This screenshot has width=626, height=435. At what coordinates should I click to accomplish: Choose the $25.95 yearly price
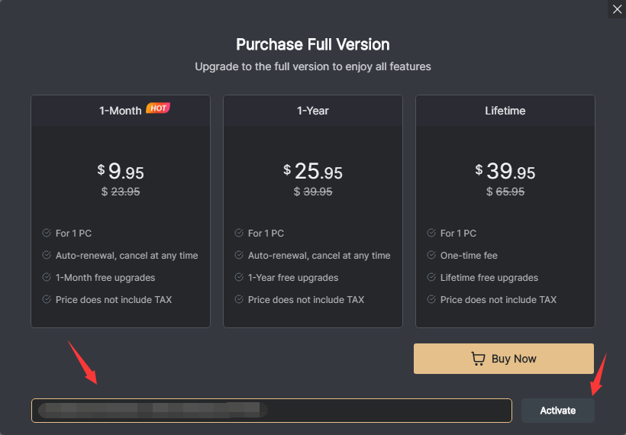313,171
